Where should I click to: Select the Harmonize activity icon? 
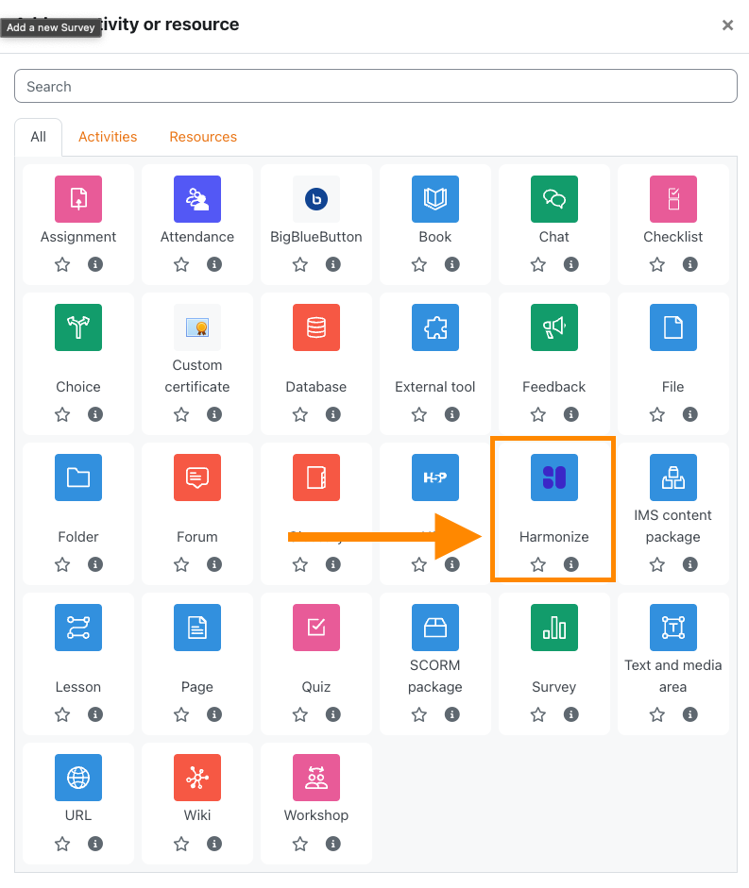(x=554, y=478)
